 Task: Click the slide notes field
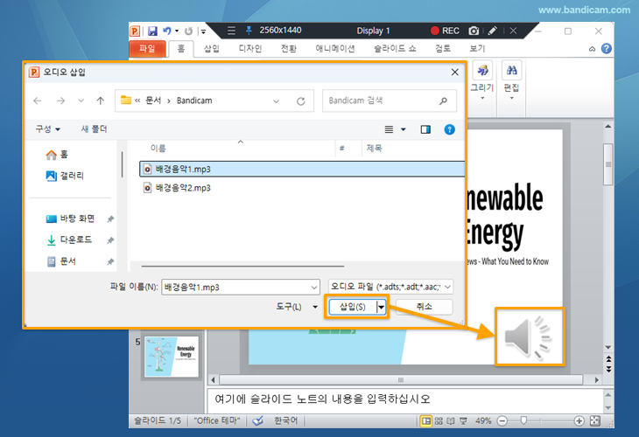(x=405, y=399)
